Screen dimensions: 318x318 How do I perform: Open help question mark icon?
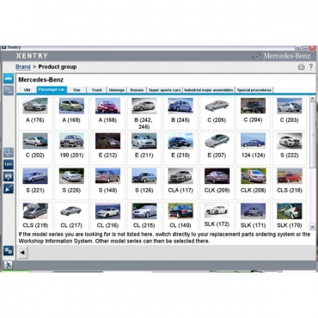tap(311, 67)
